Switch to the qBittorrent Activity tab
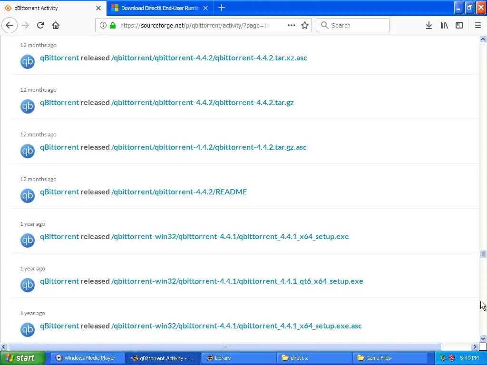Image resolution: width=487 pixels, height=365 pixels. [53, 8]
